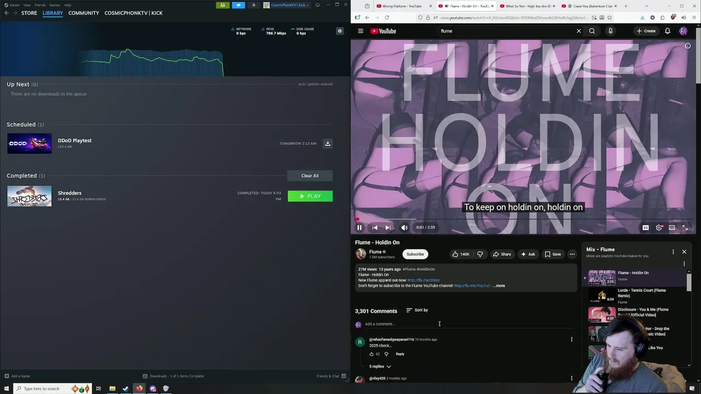The height and width of the screenshot is (394, 701).
Task: Enter fullscreen on the video
Action: [x=685, y=228]
